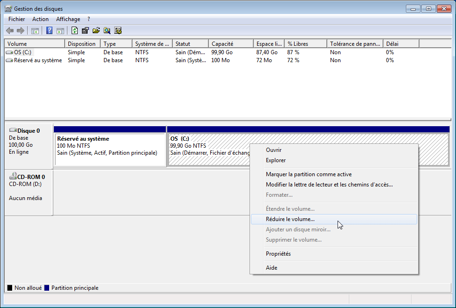Sort by the Disposition column header
Image resolution: width=456 pixels, height=308 pixels.
[x=82, y=44]
